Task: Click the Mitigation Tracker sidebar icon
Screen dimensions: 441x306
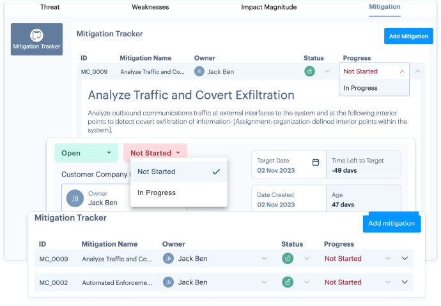Action: point(36,38)
